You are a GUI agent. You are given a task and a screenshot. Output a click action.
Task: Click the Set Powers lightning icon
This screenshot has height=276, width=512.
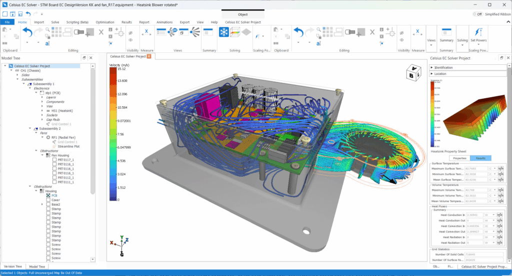click(x=478, y=32)
